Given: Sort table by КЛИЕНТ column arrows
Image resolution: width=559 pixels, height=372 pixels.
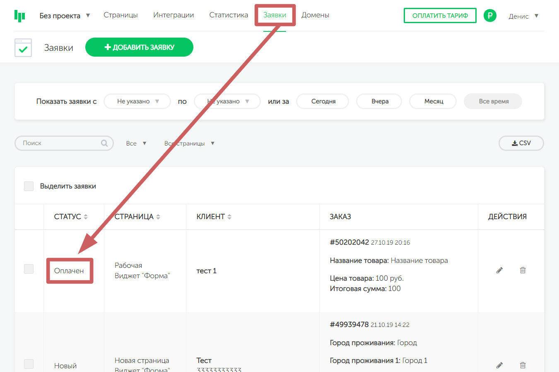Looking at the screenshot, I should click(x=229, y=217).
